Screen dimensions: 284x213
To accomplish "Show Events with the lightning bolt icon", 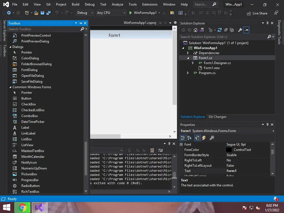I will tap(204, 138).
